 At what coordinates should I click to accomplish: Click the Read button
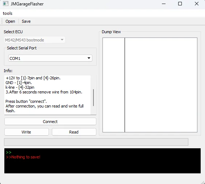point(74,132)
